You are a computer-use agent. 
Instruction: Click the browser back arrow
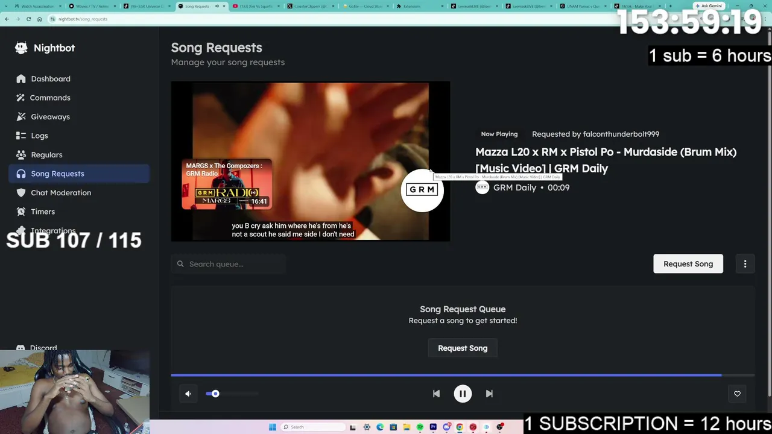(7, 19)
